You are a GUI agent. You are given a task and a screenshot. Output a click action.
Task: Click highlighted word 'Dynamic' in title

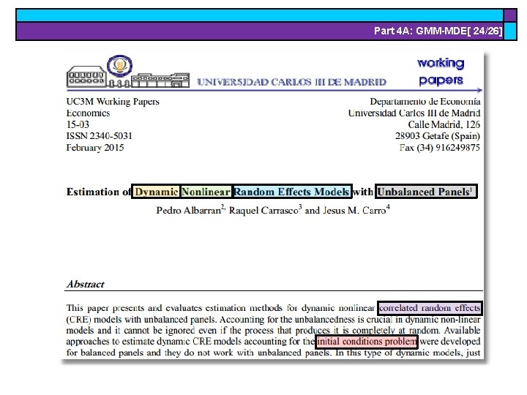(157, 192)
